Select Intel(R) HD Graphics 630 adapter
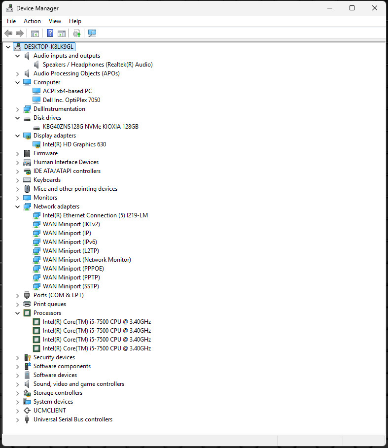Viewport: 388px width, 448px height. click(x=74, y=144)
